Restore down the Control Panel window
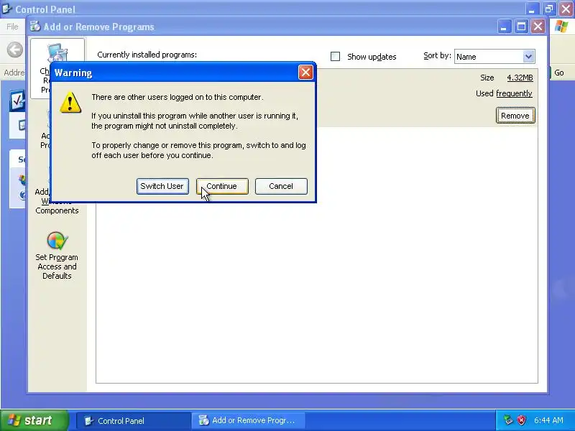The width and height of the screenshot is (575, 431). (x=549, y=9)
